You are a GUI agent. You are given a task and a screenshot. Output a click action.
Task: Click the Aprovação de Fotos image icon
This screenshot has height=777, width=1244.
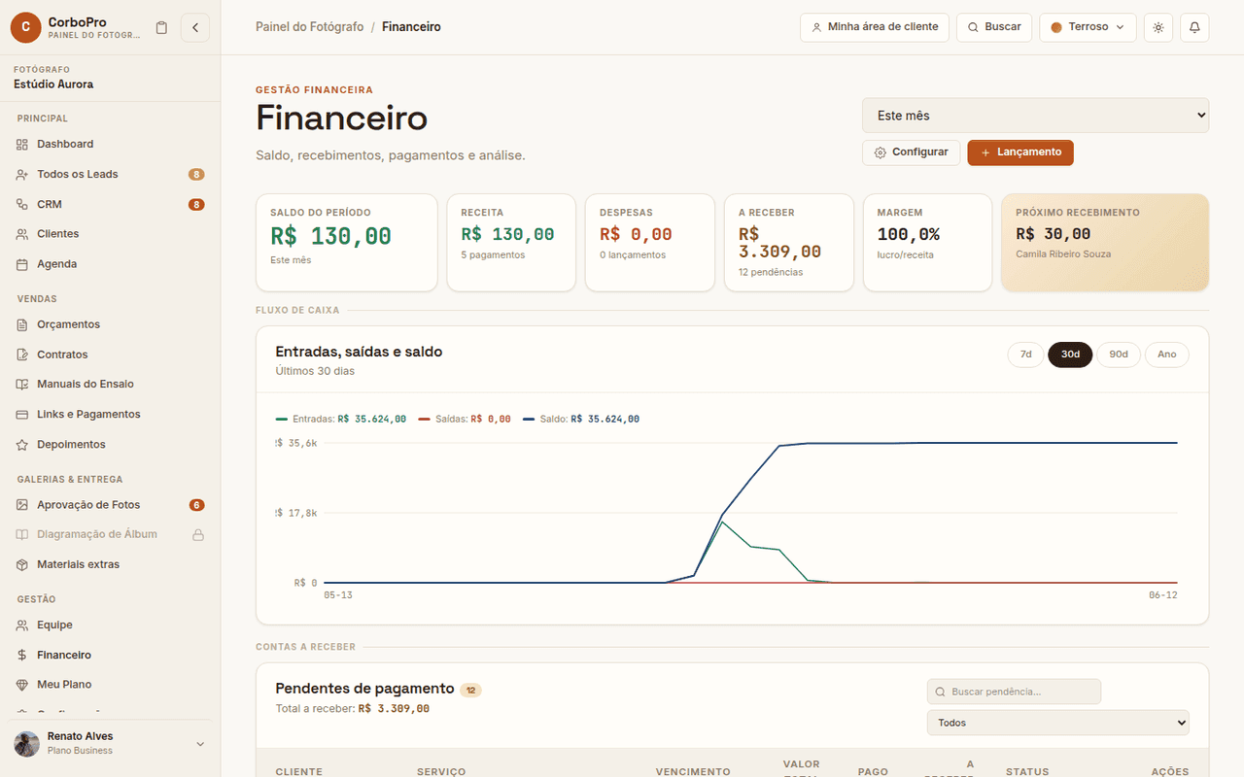point(22,505)
